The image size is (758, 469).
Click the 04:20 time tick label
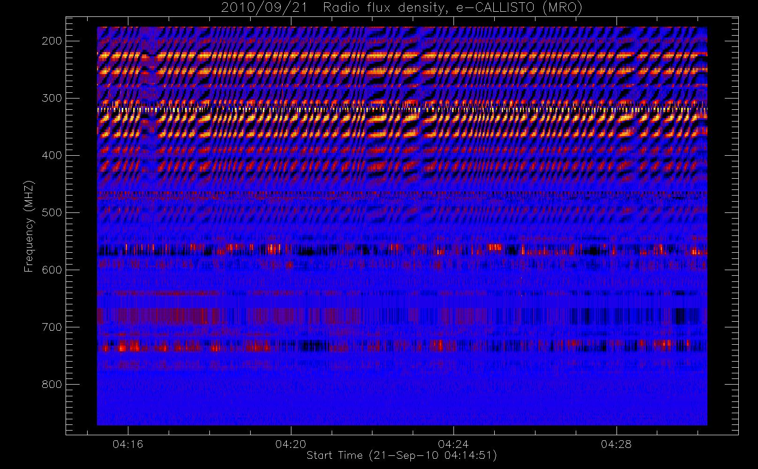click(291, 444)
